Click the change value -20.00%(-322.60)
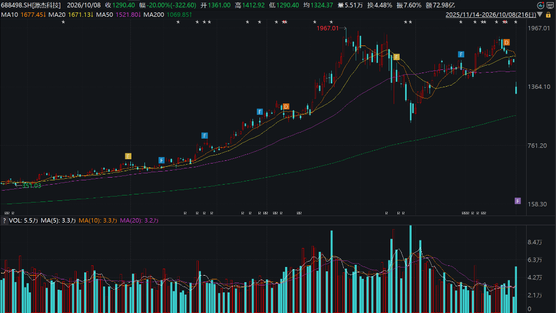The image size is (556, 313). click(172, 5)
